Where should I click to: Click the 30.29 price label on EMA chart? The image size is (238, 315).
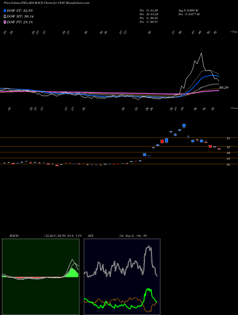coord(224,88)
